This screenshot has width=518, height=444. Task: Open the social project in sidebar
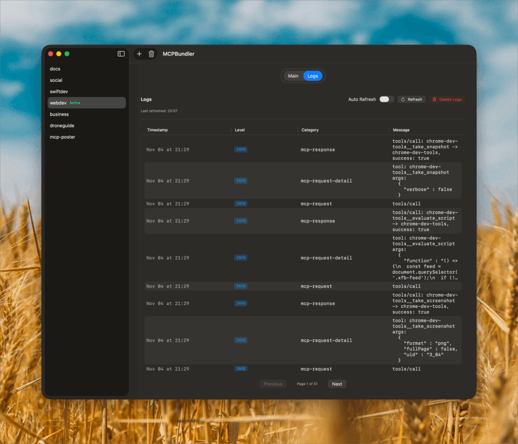coord(56,80)
